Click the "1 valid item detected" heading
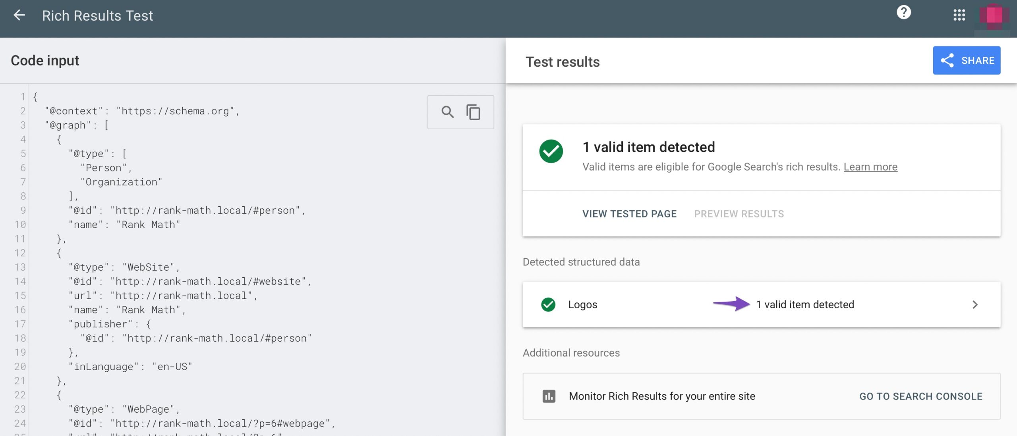Screen dimensions: 1017x436 coord(649,147)
